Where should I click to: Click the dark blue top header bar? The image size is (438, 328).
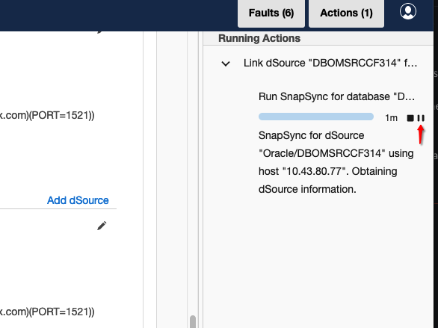point(117,16)
